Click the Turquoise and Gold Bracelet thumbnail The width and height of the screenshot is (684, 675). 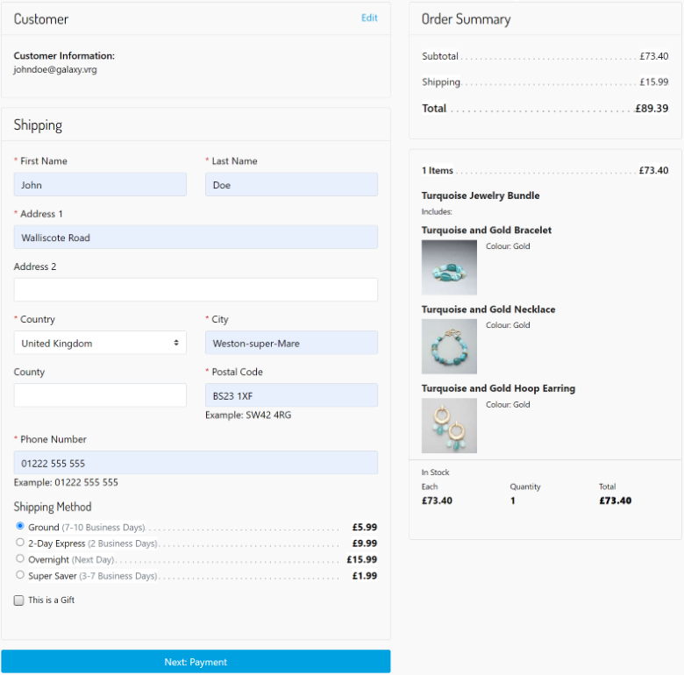449,267
